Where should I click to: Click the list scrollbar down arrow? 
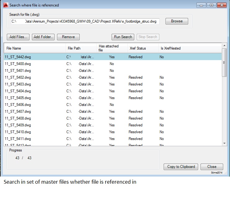tap(224, 143)
